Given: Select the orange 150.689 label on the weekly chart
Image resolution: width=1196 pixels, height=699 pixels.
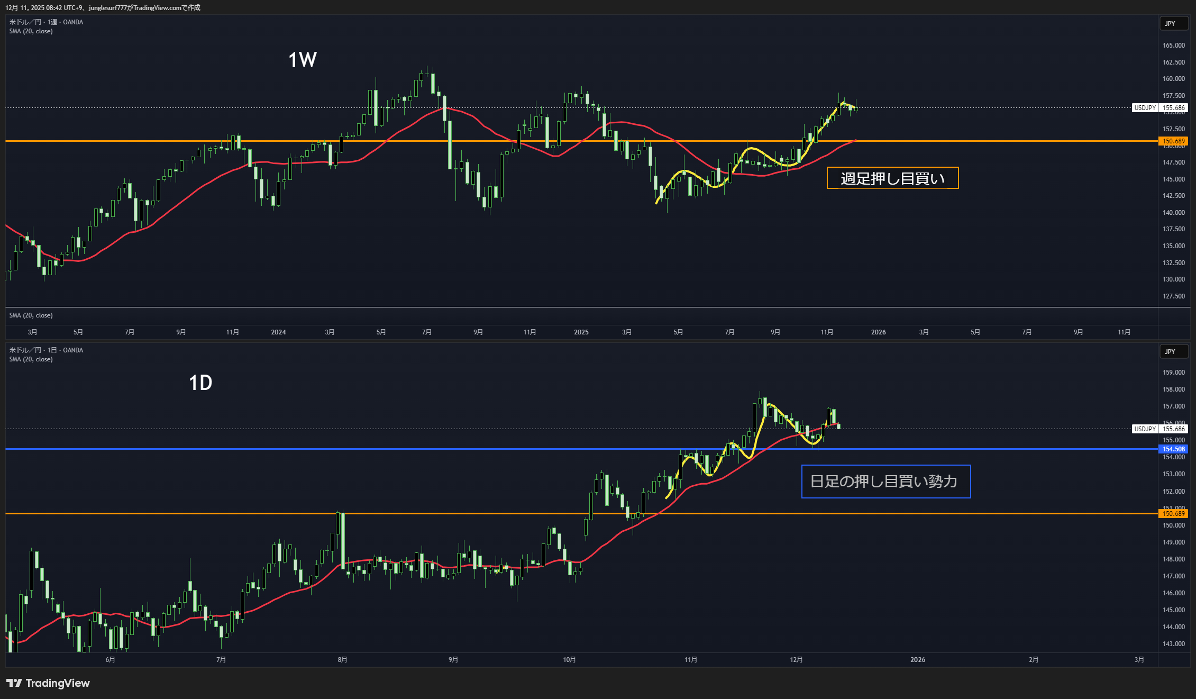Looking at the screenshot, I should (1173, 141).
